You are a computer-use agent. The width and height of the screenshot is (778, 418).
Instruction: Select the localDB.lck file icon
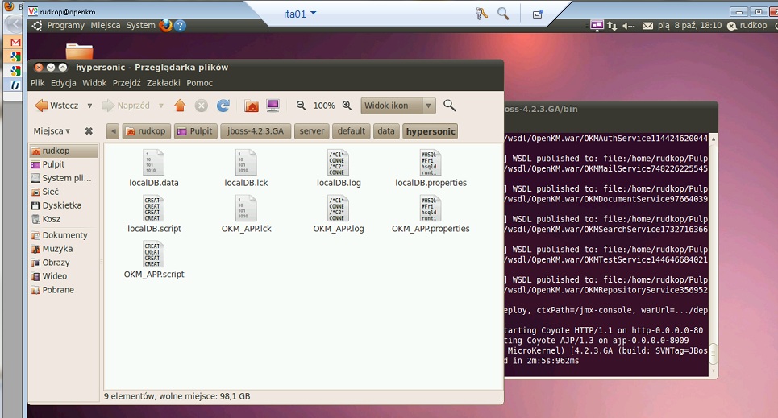pos(246,162)
